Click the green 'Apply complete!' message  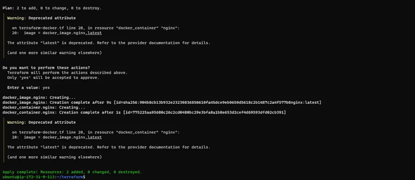point(72,172)
